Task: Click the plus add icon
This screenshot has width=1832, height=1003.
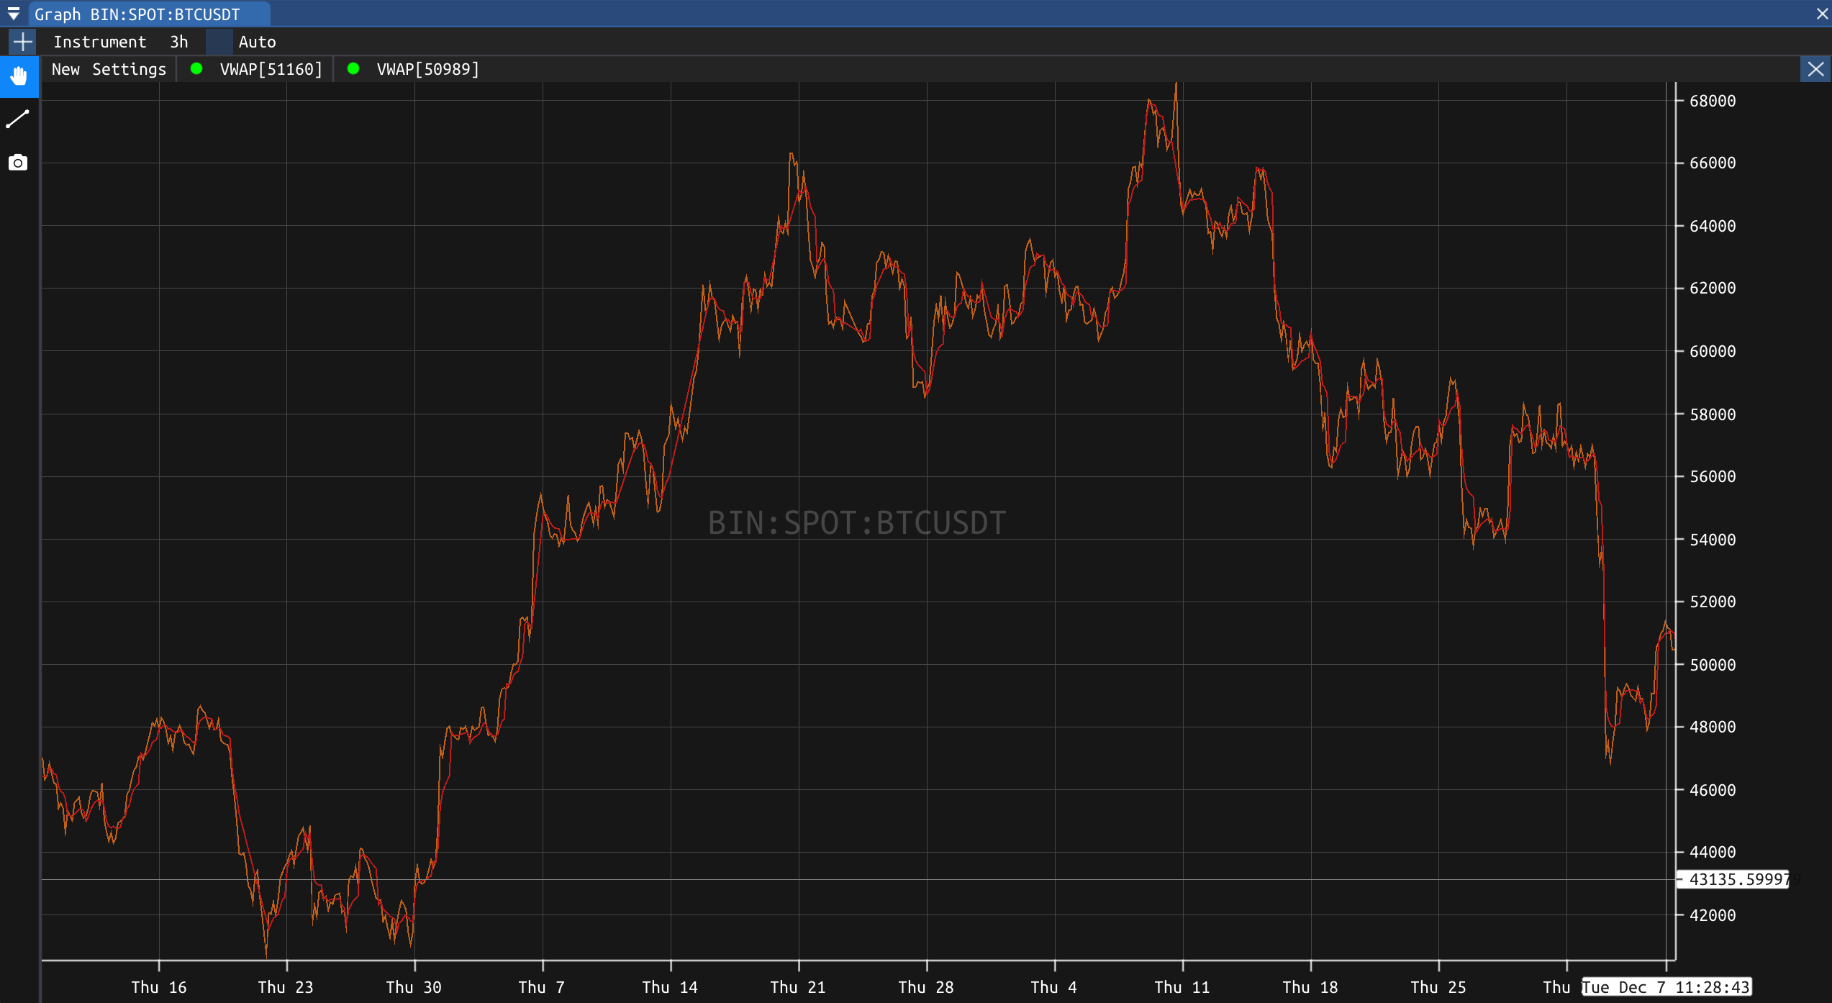Action: [x=23, y=42]
